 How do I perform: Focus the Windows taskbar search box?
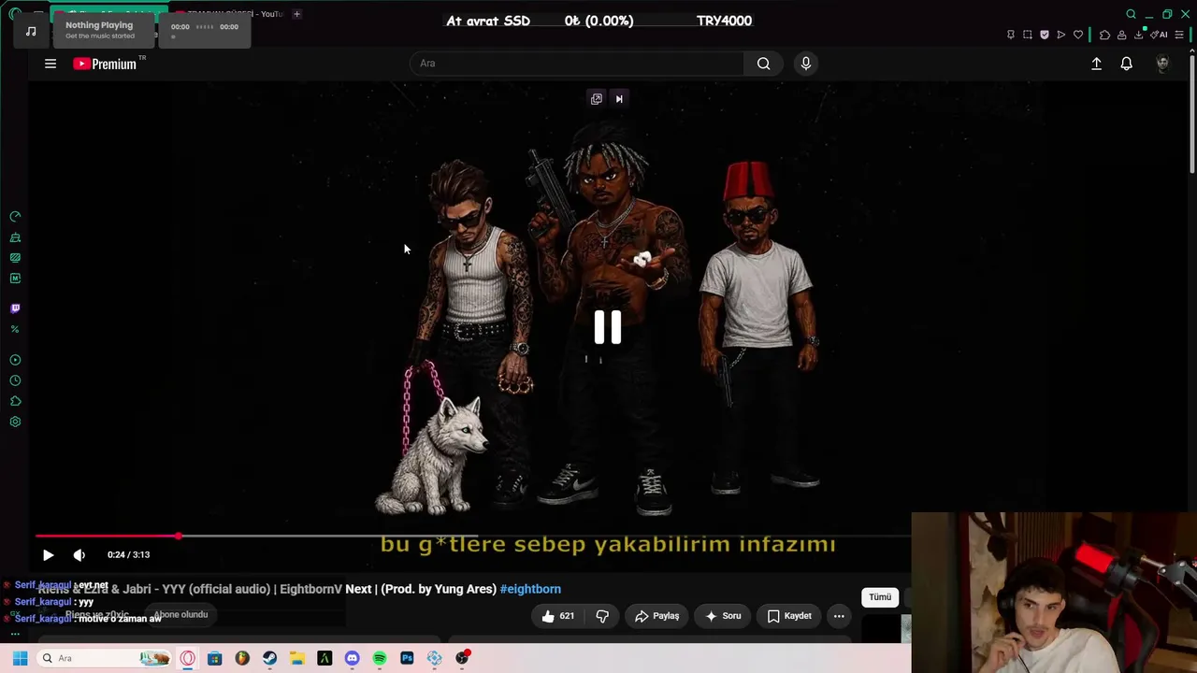[x=105, y=658]
